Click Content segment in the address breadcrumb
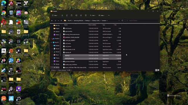The width and height of the screenshot is (188, 105). point(104,21)
